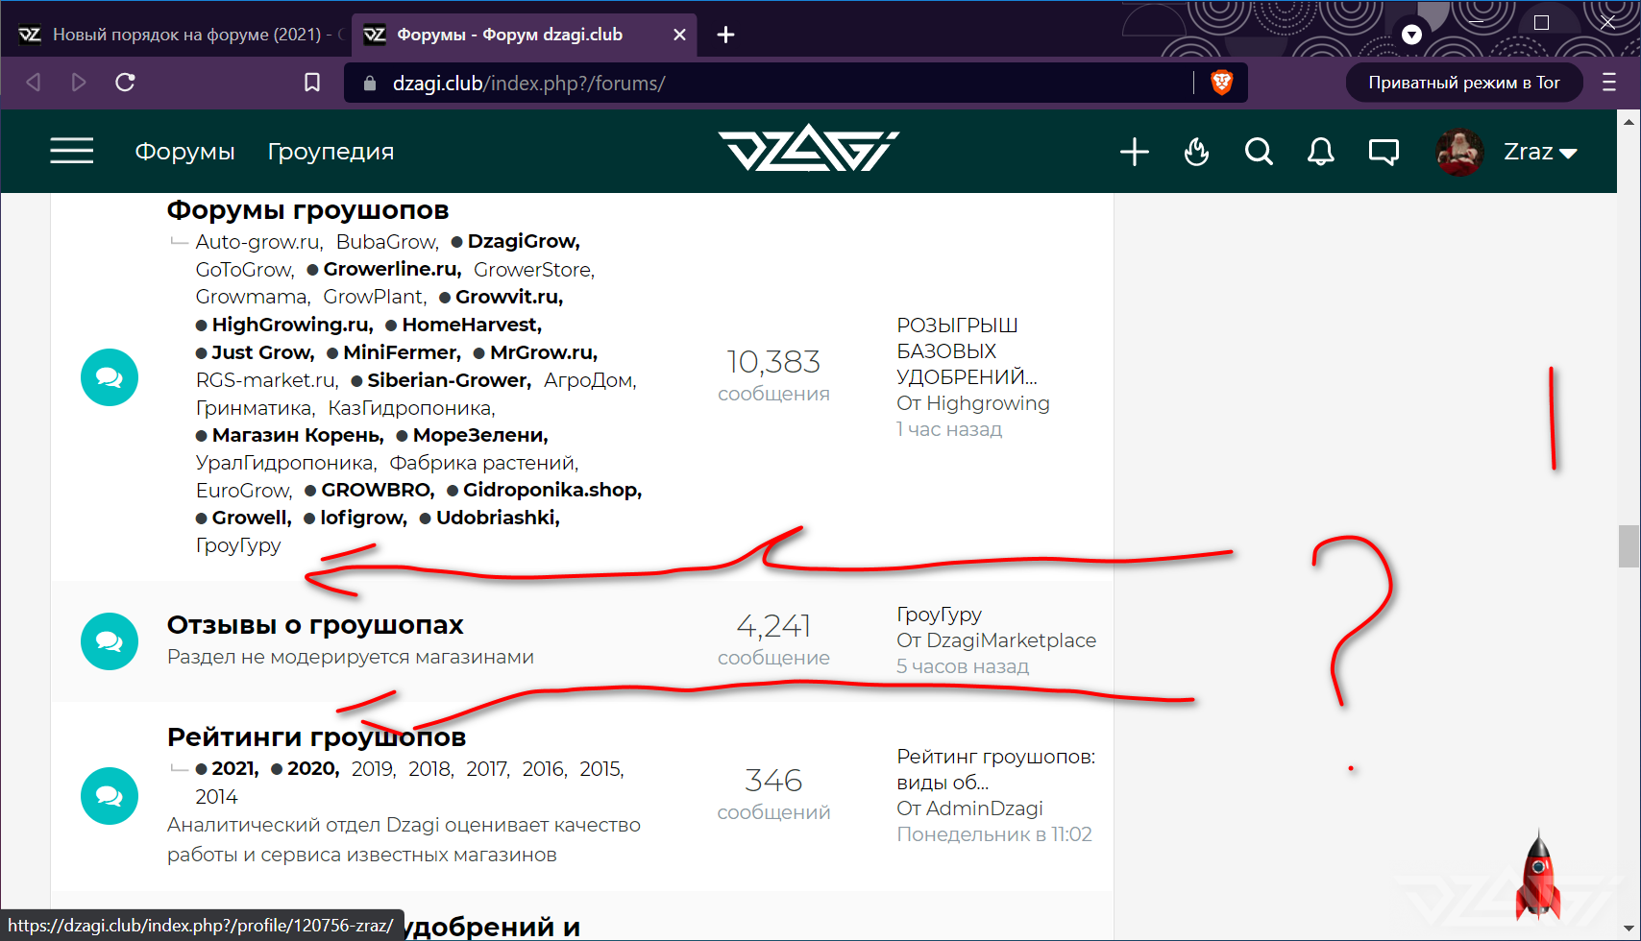Open the 2020 ratings subforum

pos(313,769)
